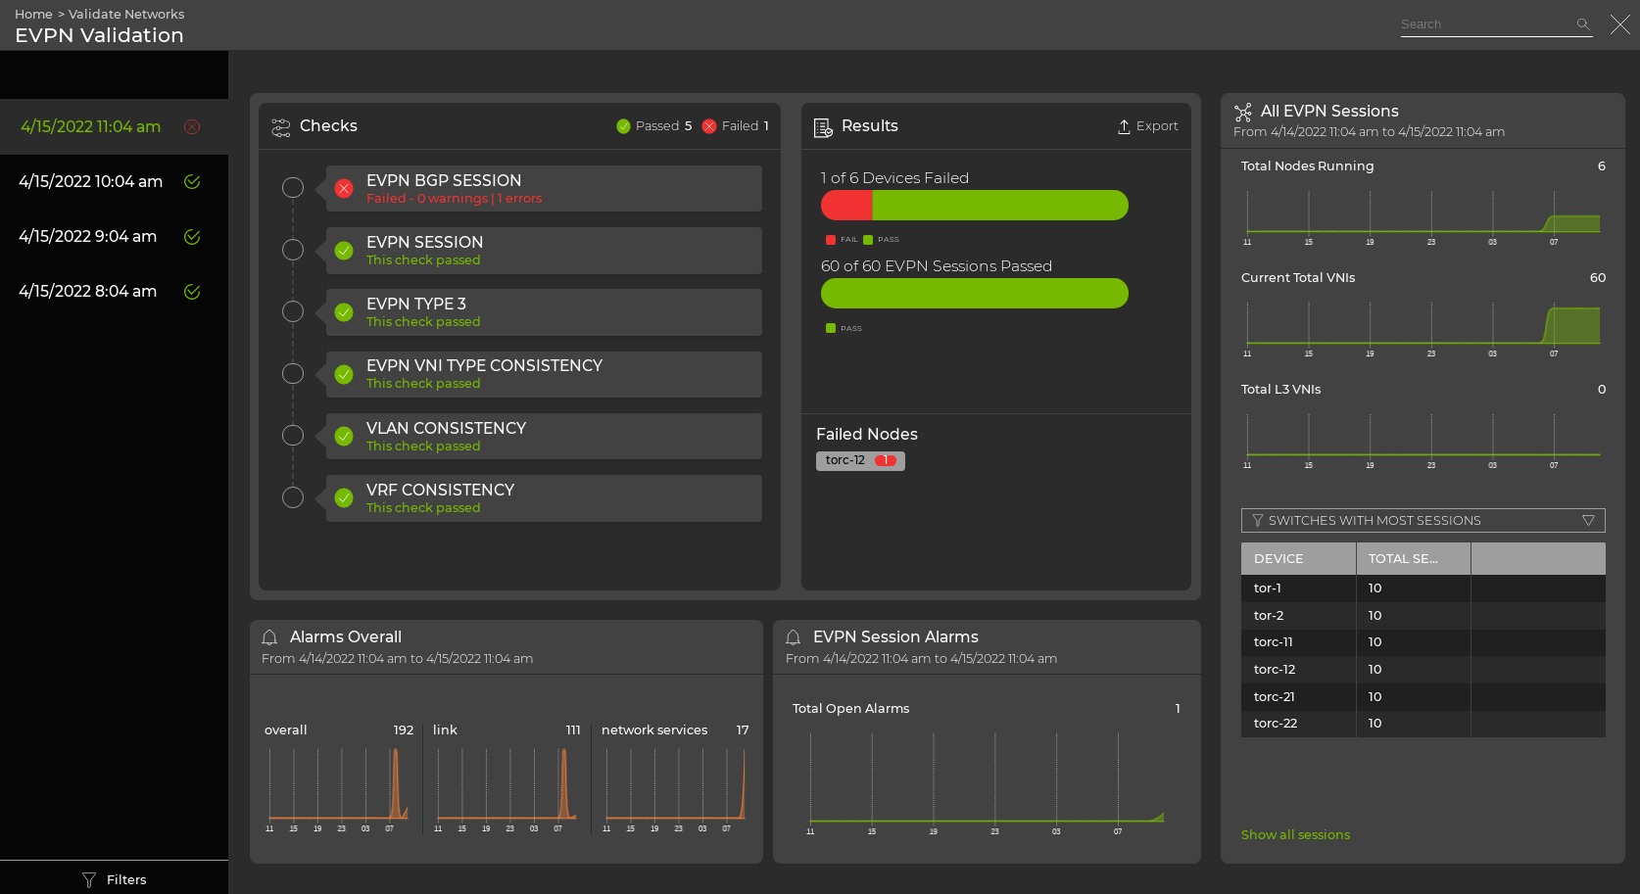The width and height of the screenshot is (1640, 894).
Task: Click the bell icon on Alarms Overall panel
Action: tap(269, 636)
